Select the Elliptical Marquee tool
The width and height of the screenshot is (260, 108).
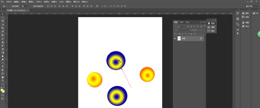(x=3, y=18)
